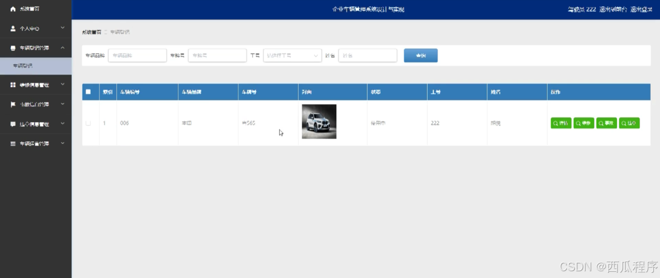Click 退出登录 in the top bar
Image resolution: width=660 pixels, height=278 pixels.
(641, 9)
